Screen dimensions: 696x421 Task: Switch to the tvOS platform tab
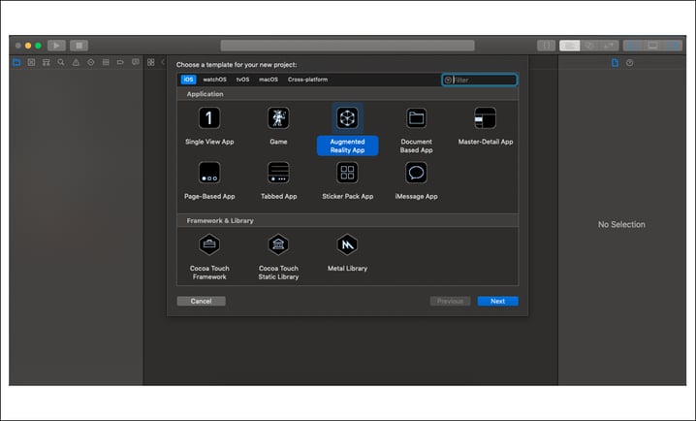242,80
